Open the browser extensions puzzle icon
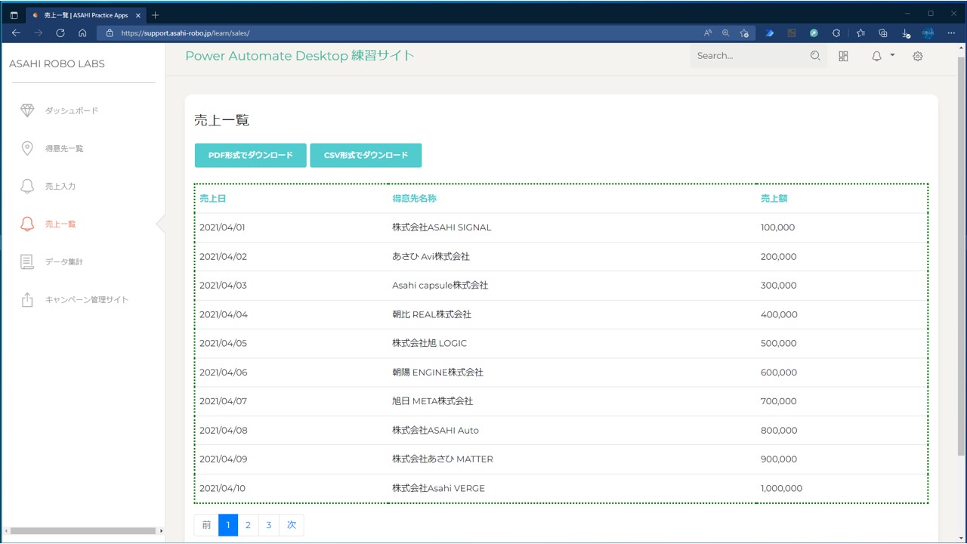This screenshot has height=544, width=967. pos(836,33)
